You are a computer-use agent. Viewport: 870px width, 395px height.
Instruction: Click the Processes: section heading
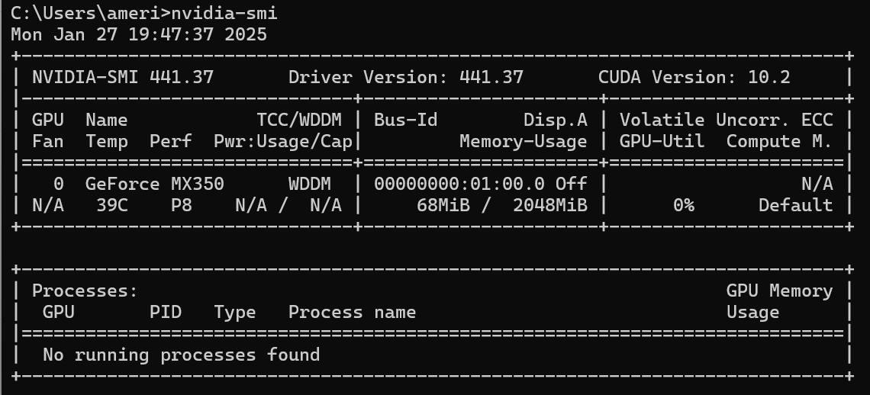click(x=85, y=291)
